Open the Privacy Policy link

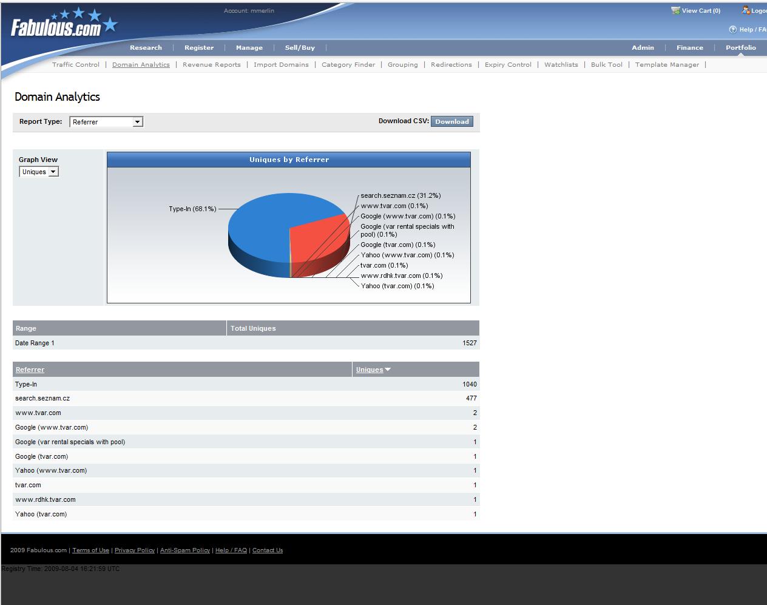point(135,550)
